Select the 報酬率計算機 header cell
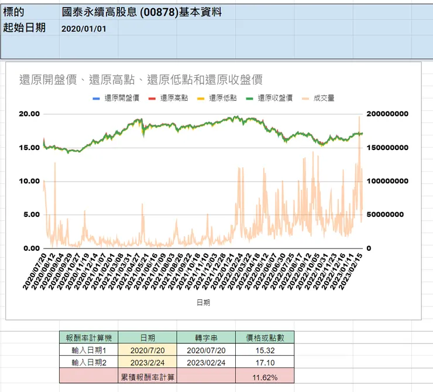 point(88,338)
